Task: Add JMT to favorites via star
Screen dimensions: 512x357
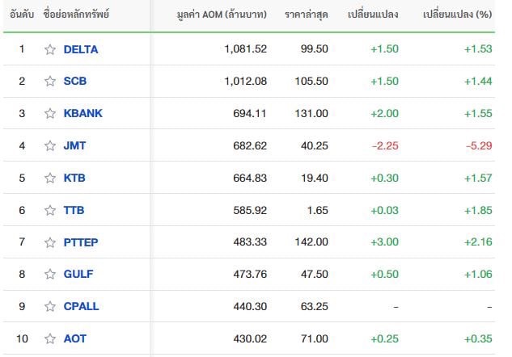Action: click(50, 145)
